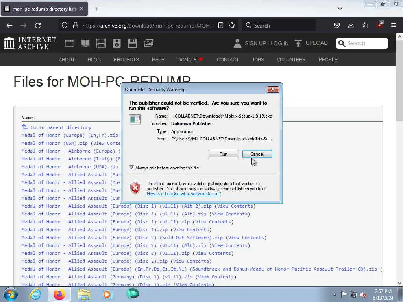Open the BLOG menu item
This screenshot has width=403, height=302.
94,60
